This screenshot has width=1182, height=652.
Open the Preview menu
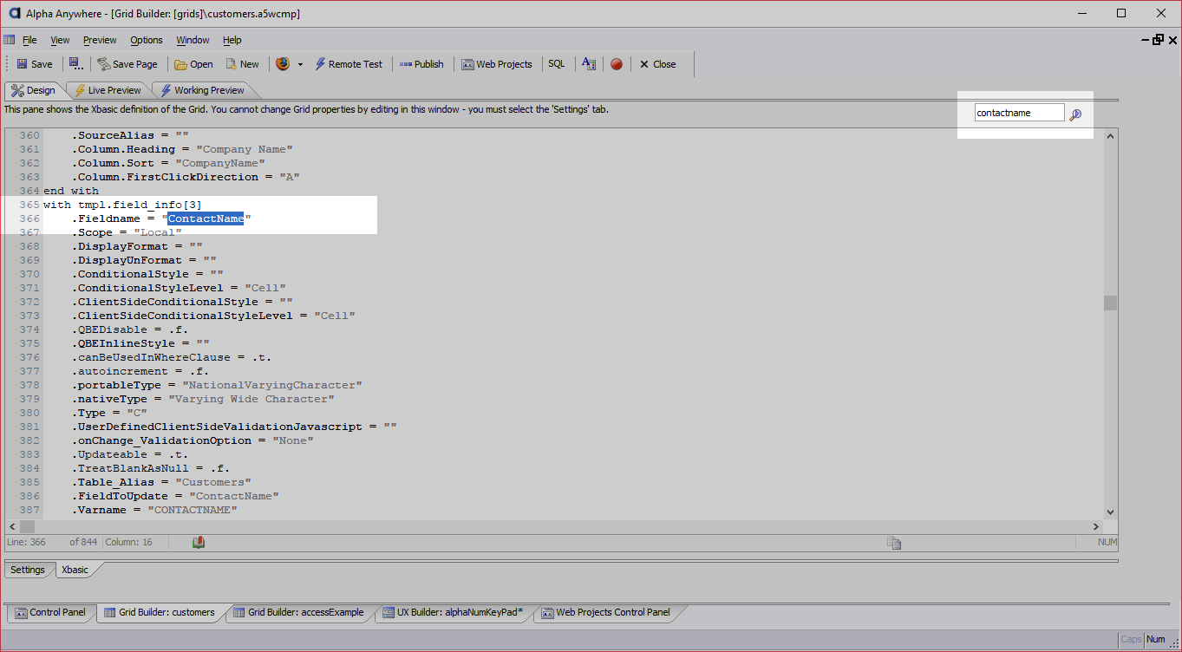click(x=100, y=40)
